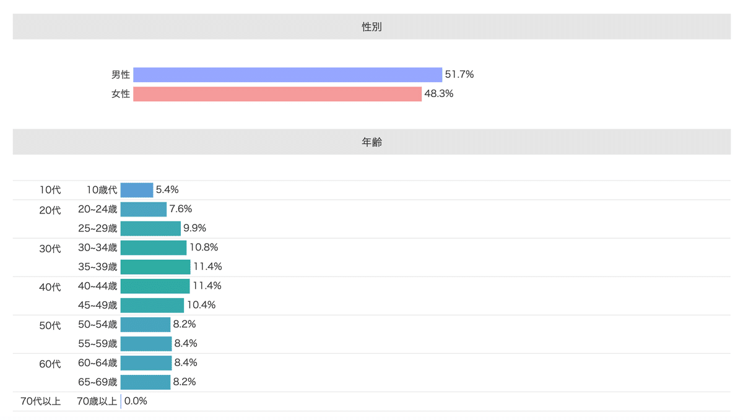The image size is (743, 420).
Task: Click the 70歳以上 0.0% value label
Action: coord(136,401)
